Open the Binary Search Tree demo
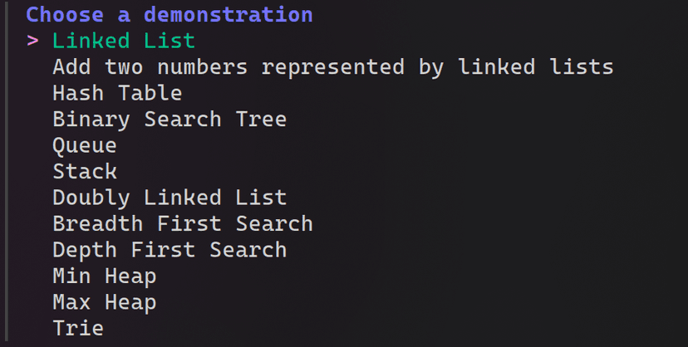 pos(170,120)
